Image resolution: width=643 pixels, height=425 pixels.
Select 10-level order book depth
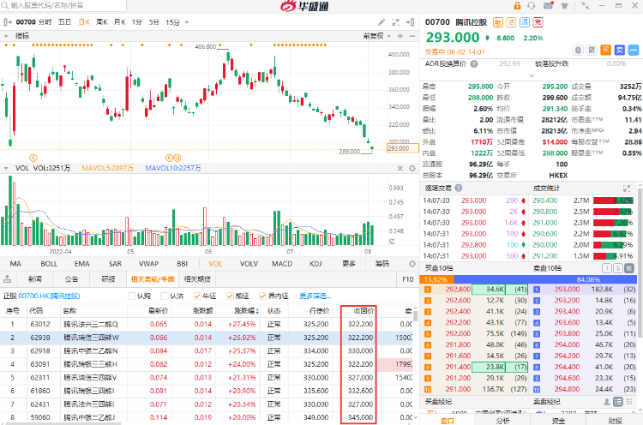628,268
